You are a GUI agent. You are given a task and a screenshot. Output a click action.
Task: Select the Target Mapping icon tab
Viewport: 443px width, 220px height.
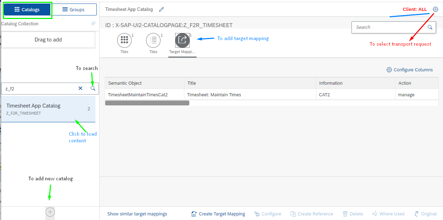click(x=182, y=40)
